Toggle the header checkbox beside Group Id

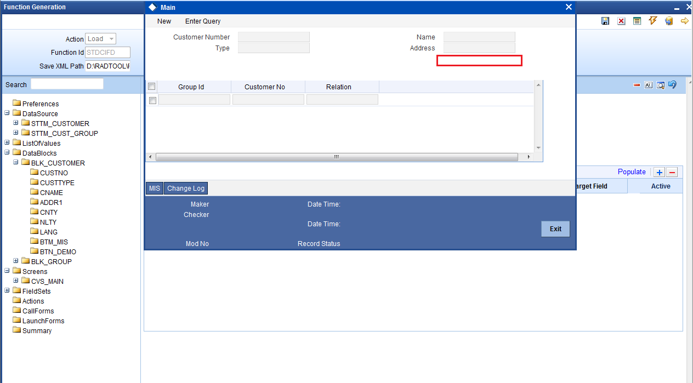tap(152, 87)
